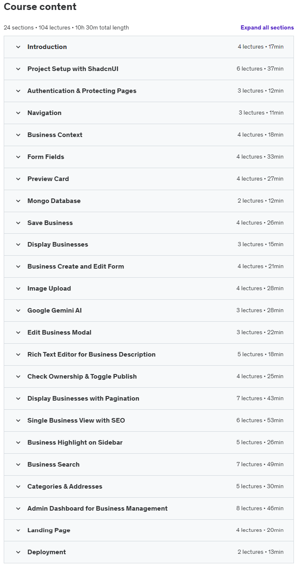Viewport: 296px width, 565px height.
Task: Open the Authentication & Protecting Pages chevron
Action: click(18, 91)
